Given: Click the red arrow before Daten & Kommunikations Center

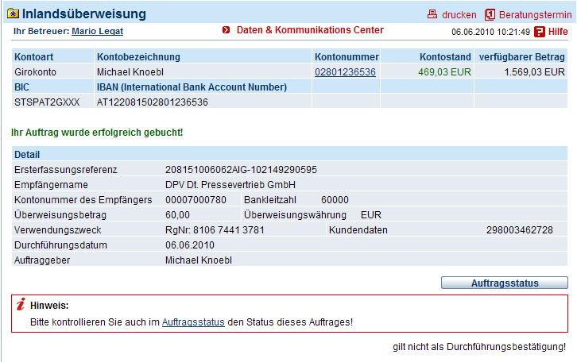Looking at the screenshot, I should (x=226, y=29).
